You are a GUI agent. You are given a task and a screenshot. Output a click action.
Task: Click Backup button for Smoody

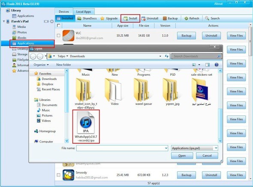coord(187,175)
